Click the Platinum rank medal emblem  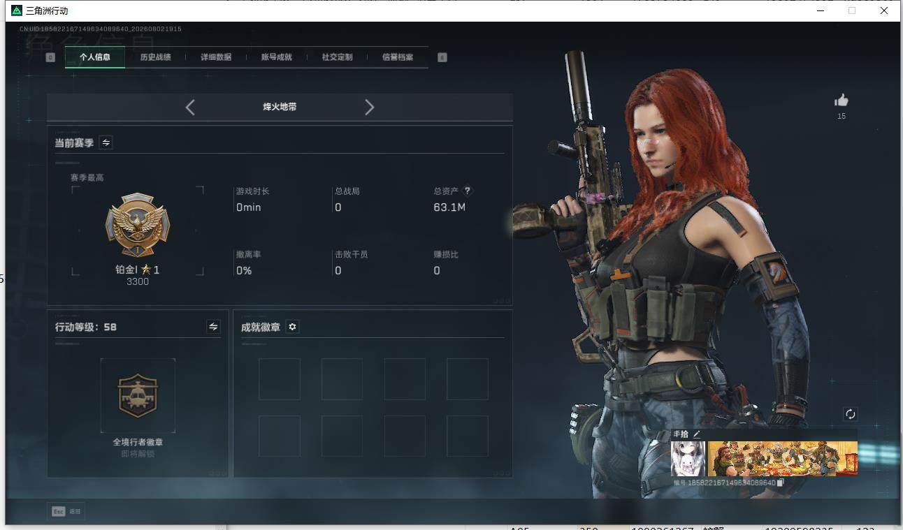pos(138,226)
